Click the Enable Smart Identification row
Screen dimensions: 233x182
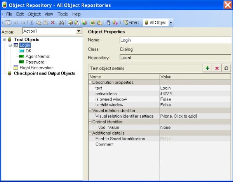coord(160,139)
